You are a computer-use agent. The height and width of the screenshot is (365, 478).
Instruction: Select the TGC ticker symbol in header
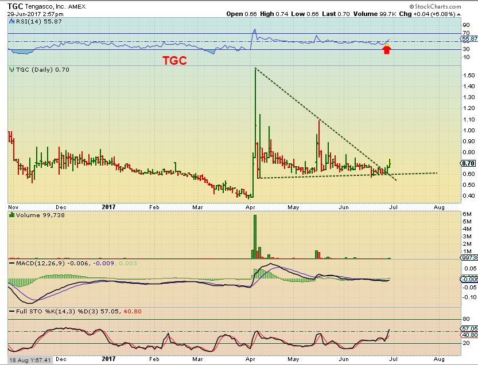(x=15, y=6)
